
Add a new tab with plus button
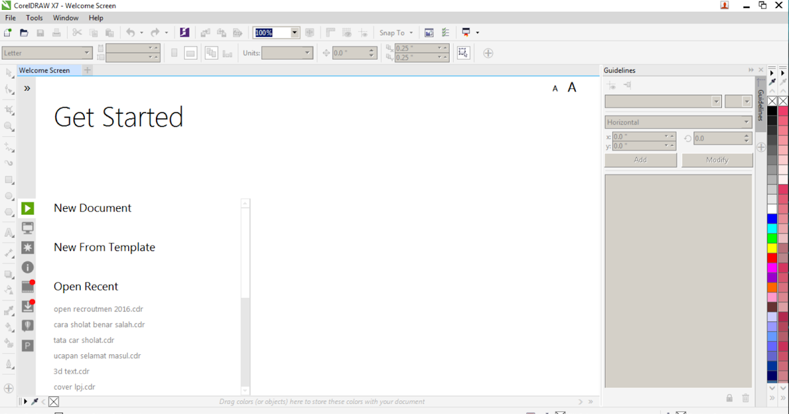tap(87, 70)
